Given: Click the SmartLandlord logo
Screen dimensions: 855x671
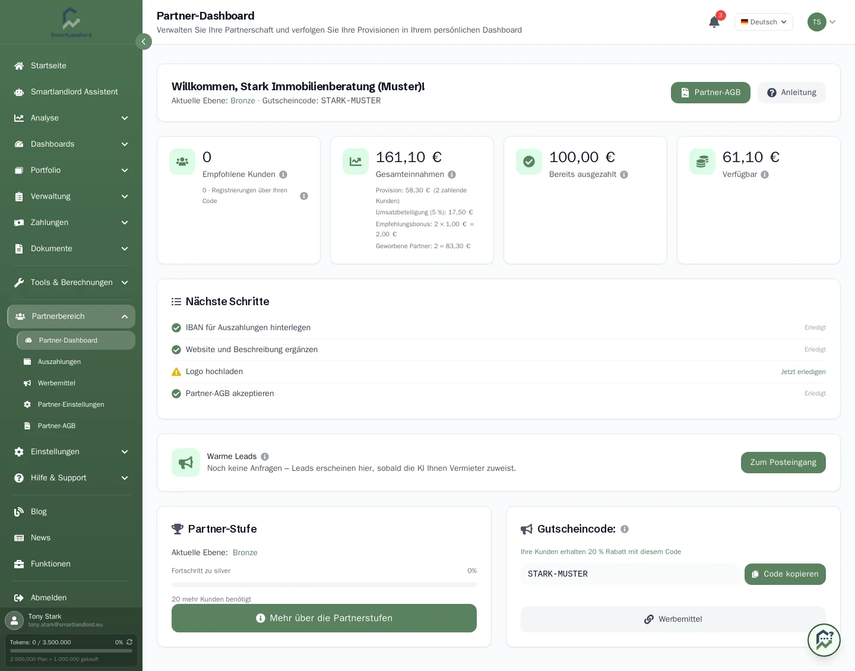Looking at the screenshot, I should click(x=71, y=23).
